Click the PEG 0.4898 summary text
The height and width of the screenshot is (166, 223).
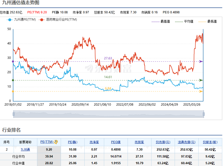pyautogui.click(x=171, y=12)
